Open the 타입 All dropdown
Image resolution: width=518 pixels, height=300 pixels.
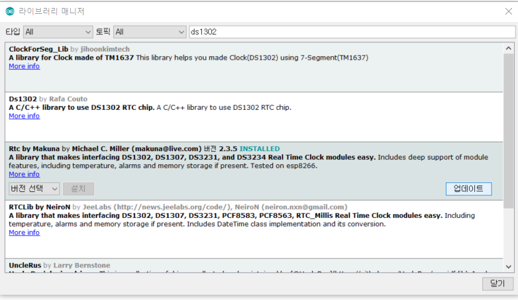(58, 32)
